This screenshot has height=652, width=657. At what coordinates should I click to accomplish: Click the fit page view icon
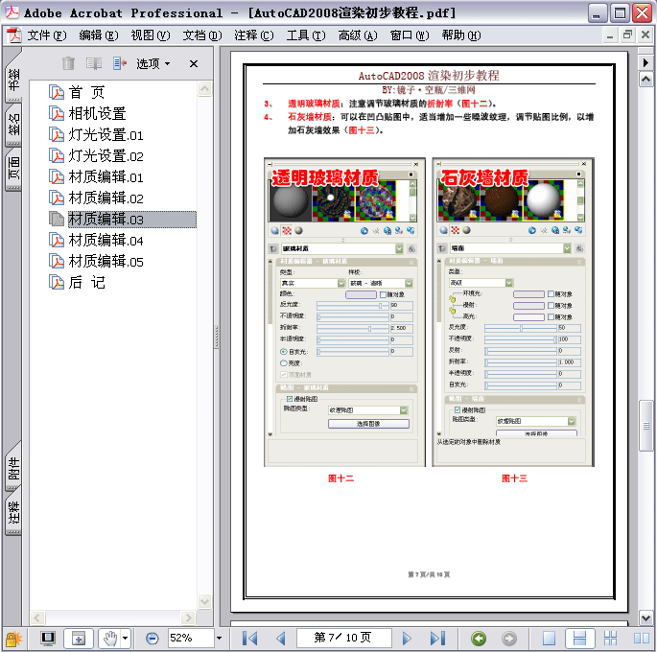79,639
